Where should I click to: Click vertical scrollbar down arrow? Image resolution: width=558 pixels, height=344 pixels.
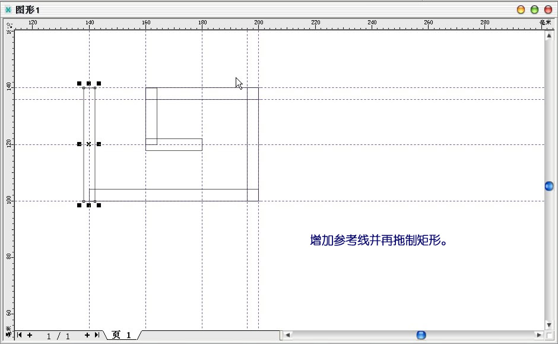[549, 325]
